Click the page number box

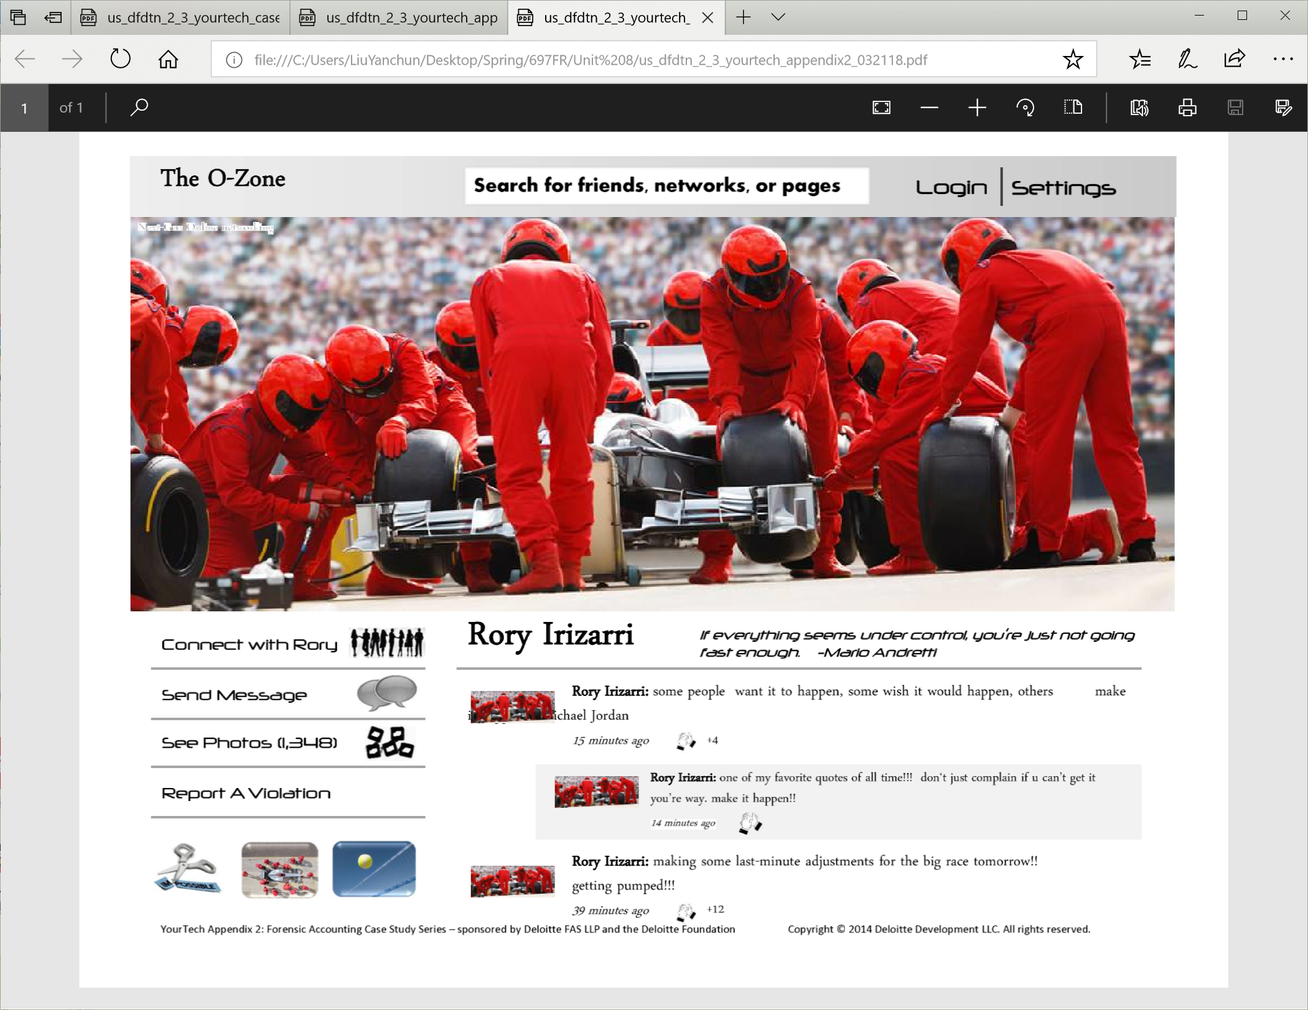click(24, 108)
